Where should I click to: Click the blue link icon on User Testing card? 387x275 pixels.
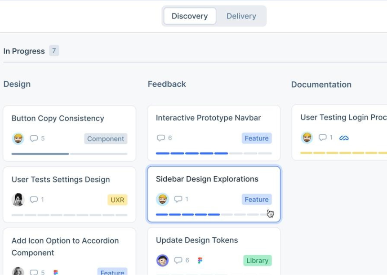click(344, 137)
